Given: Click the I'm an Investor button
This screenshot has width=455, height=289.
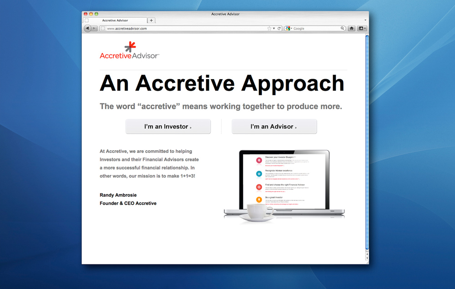Looking at the screenshot, I should pyautogui.click(x=168, y=127).
